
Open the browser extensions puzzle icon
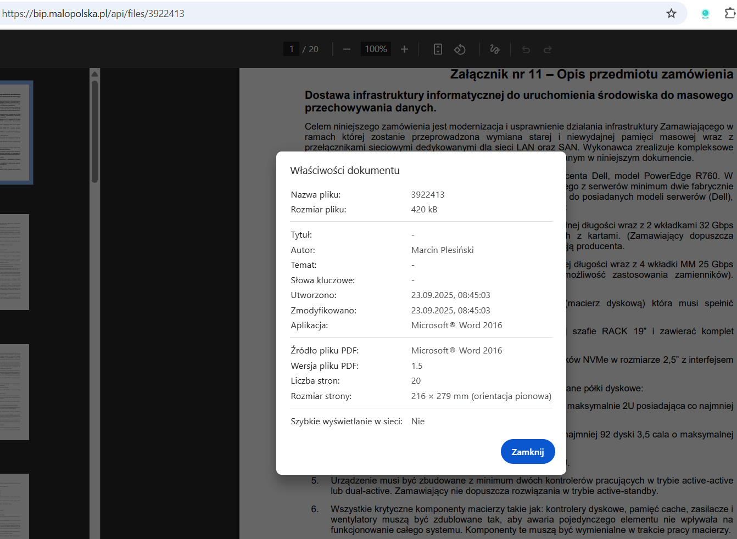tap(730, 14)
